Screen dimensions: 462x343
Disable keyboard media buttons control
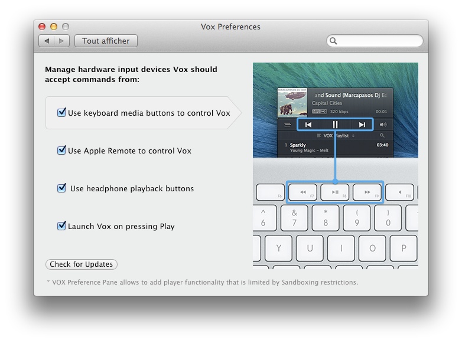(x=61, y=113)
